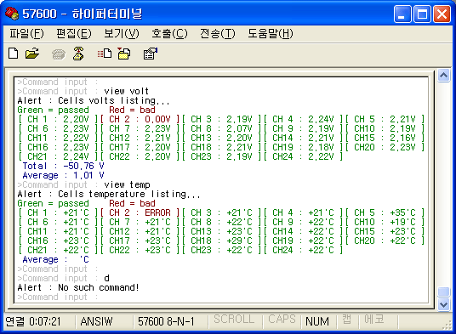Viewport: 456px width, 334px height.
Task: Click the '캡' status bar indicator
Action: [346, 320]
